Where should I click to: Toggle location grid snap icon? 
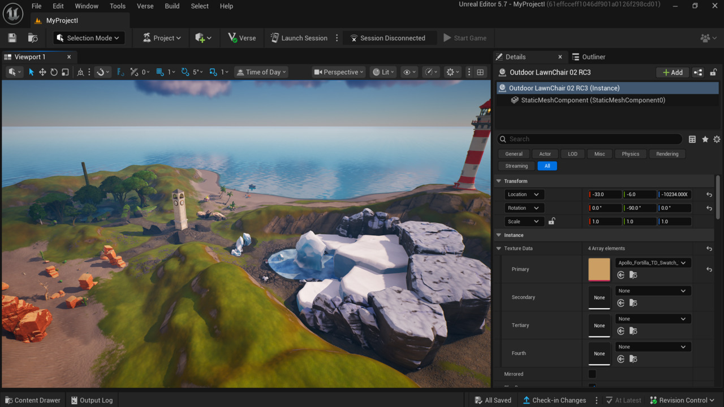160,72
